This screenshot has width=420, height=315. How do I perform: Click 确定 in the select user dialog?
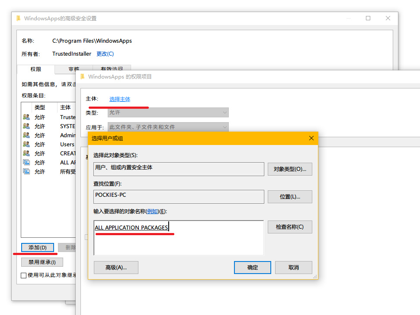pos(253,268)
